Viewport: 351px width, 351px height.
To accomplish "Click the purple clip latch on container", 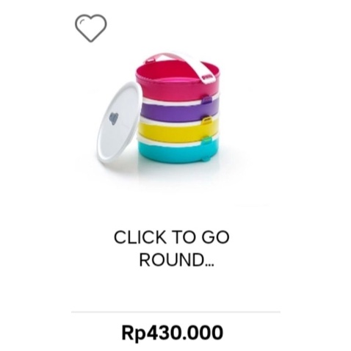I will [x=207, y=100].
